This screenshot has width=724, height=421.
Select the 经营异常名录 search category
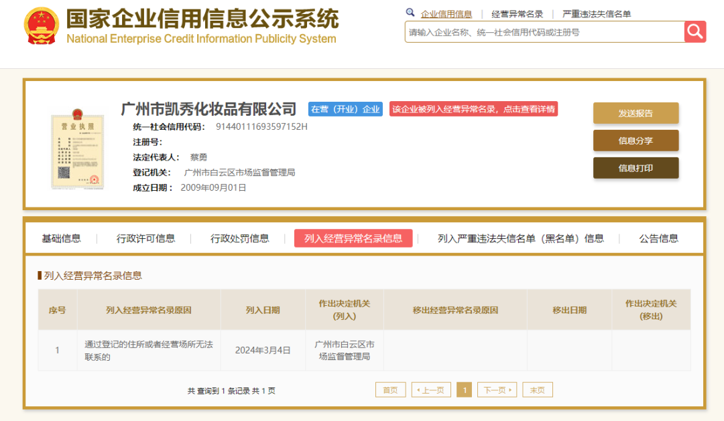(517, 14)
